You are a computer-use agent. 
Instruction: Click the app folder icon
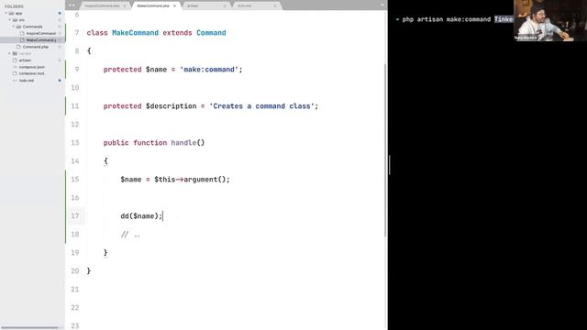pos(11,13)
